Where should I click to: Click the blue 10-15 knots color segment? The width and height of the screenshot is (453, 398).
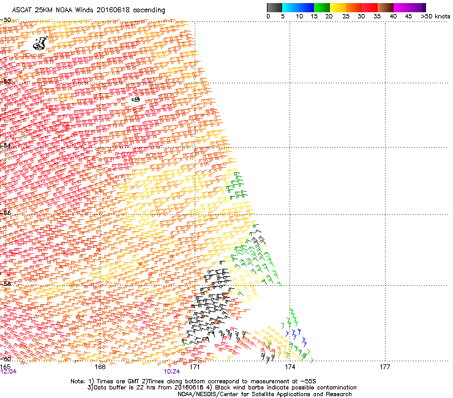point(306,7)
